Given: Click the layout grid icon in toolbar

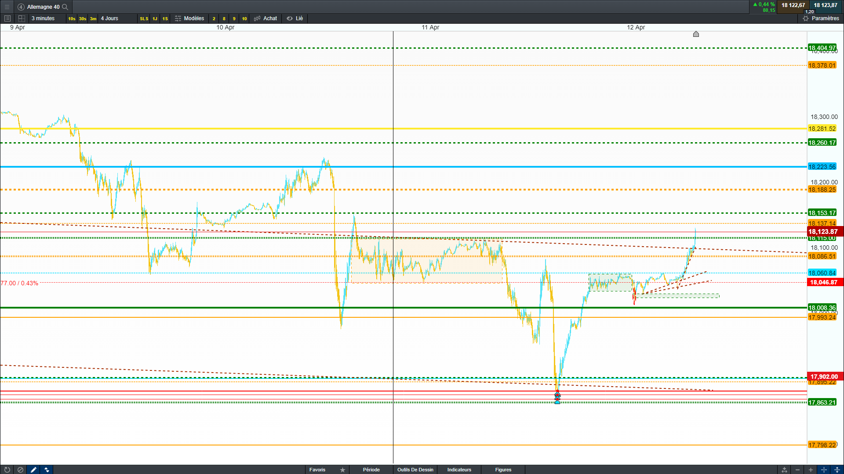Looking at the screenshot, I should click(22, 18).
